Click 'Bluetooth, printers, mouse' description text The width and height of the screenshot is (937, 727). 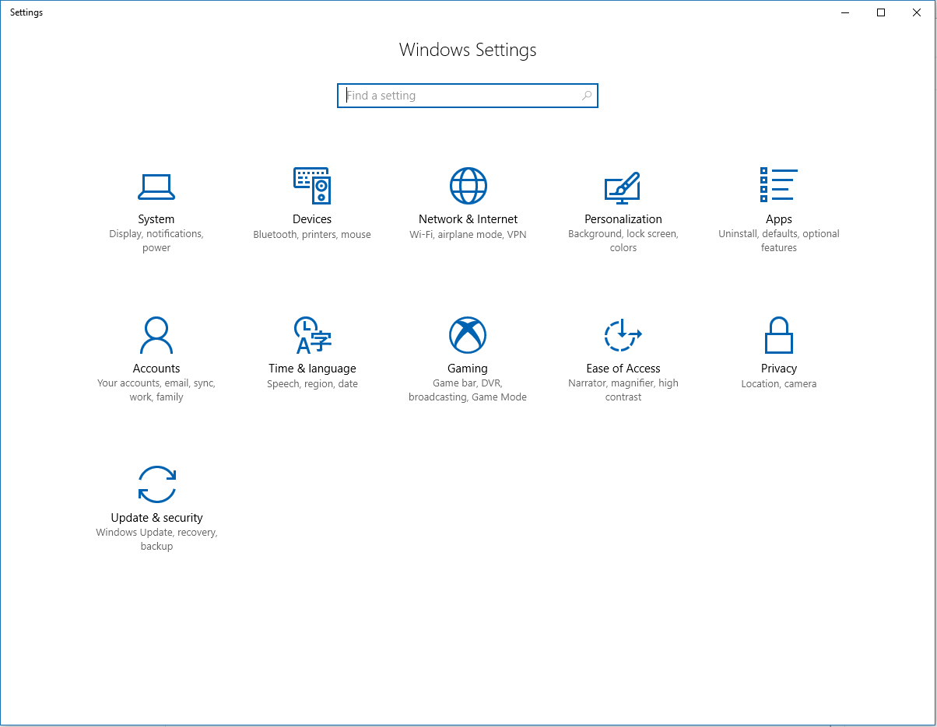312,235
